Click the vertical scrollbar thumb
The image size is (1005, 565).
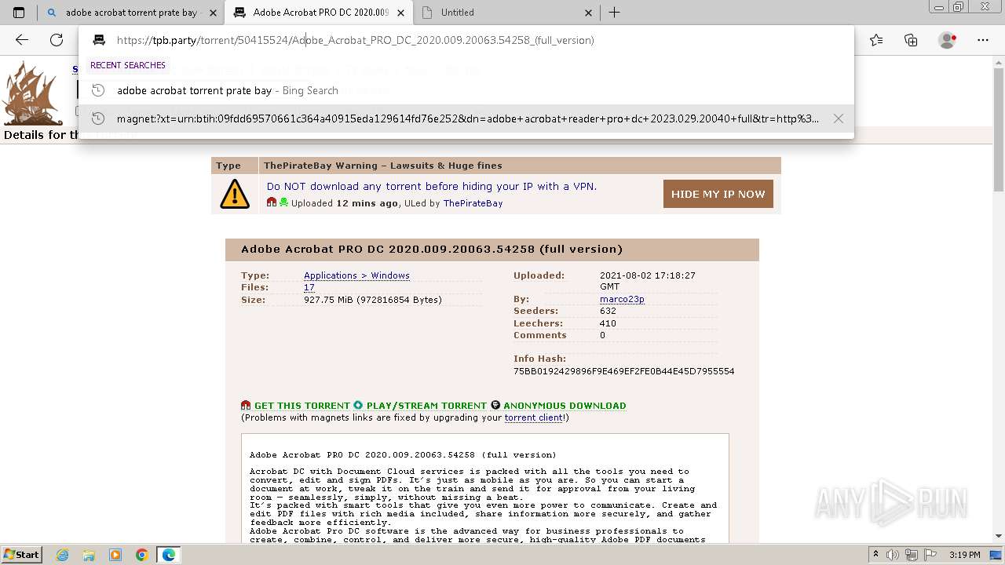pos(999,129)
